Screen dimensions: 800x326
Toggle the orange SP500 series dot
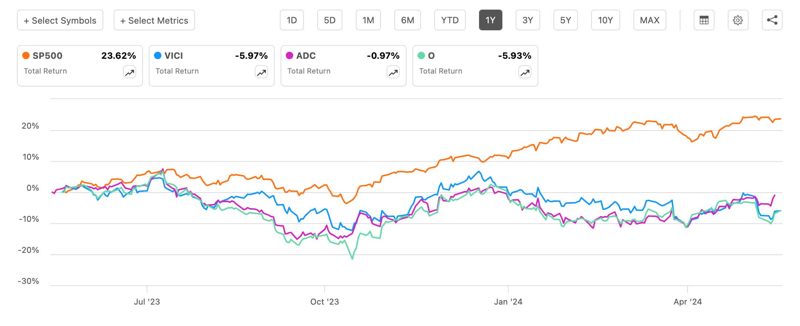tap(26, 55)
